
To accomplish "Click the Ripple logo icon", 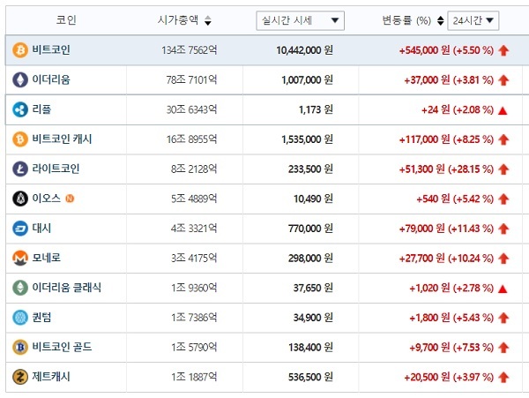I will [20, 109].
